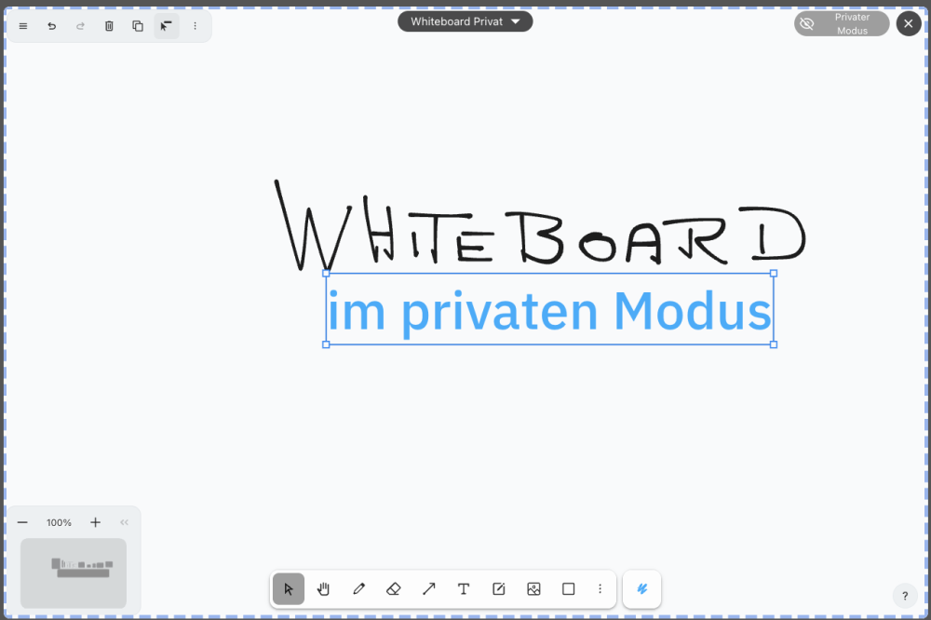
Task: Select the 'im privaten Modus' text element
Action: tap(549, 310)
